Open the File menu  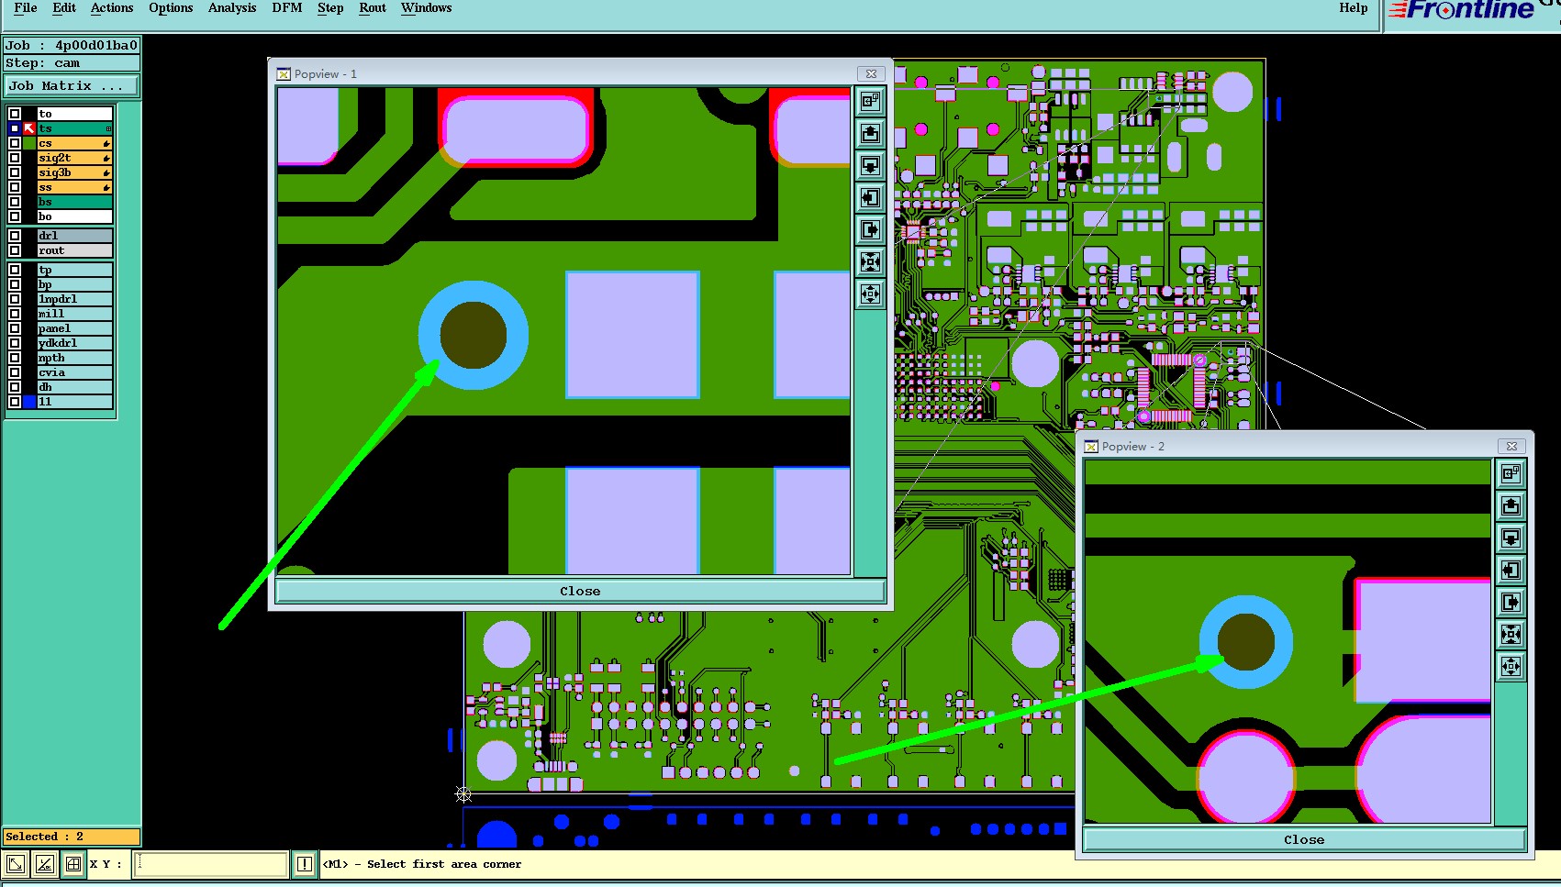[26, 8]
